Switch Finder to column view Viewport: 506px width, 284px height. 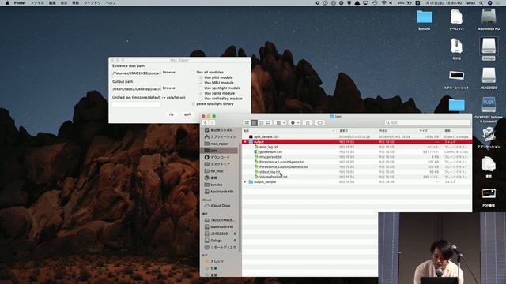(x=261, y=123)
